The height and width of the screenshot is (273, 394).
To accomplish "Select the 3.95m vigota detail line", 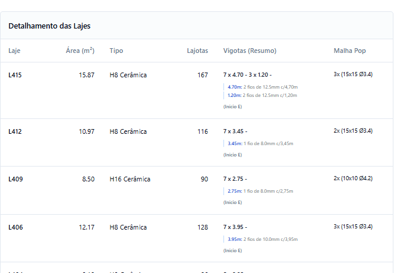I will pos(262,239).
